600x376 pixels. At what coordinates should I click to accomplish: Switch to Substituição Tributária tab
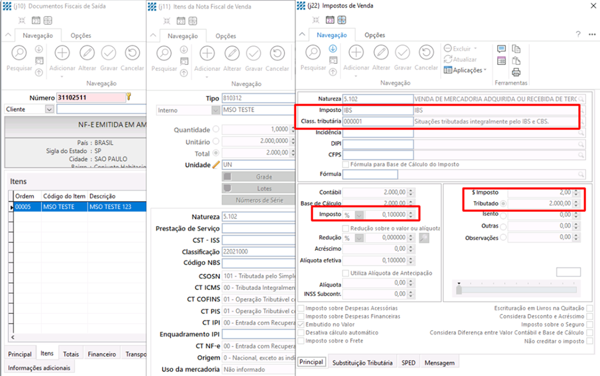point(362,362)
